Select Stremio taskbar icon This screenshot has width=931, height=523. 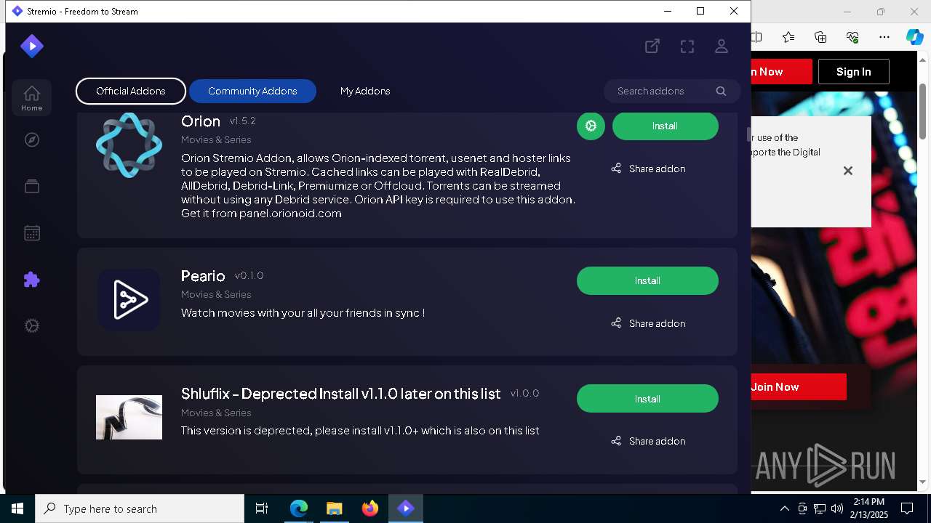pos(406,508)
